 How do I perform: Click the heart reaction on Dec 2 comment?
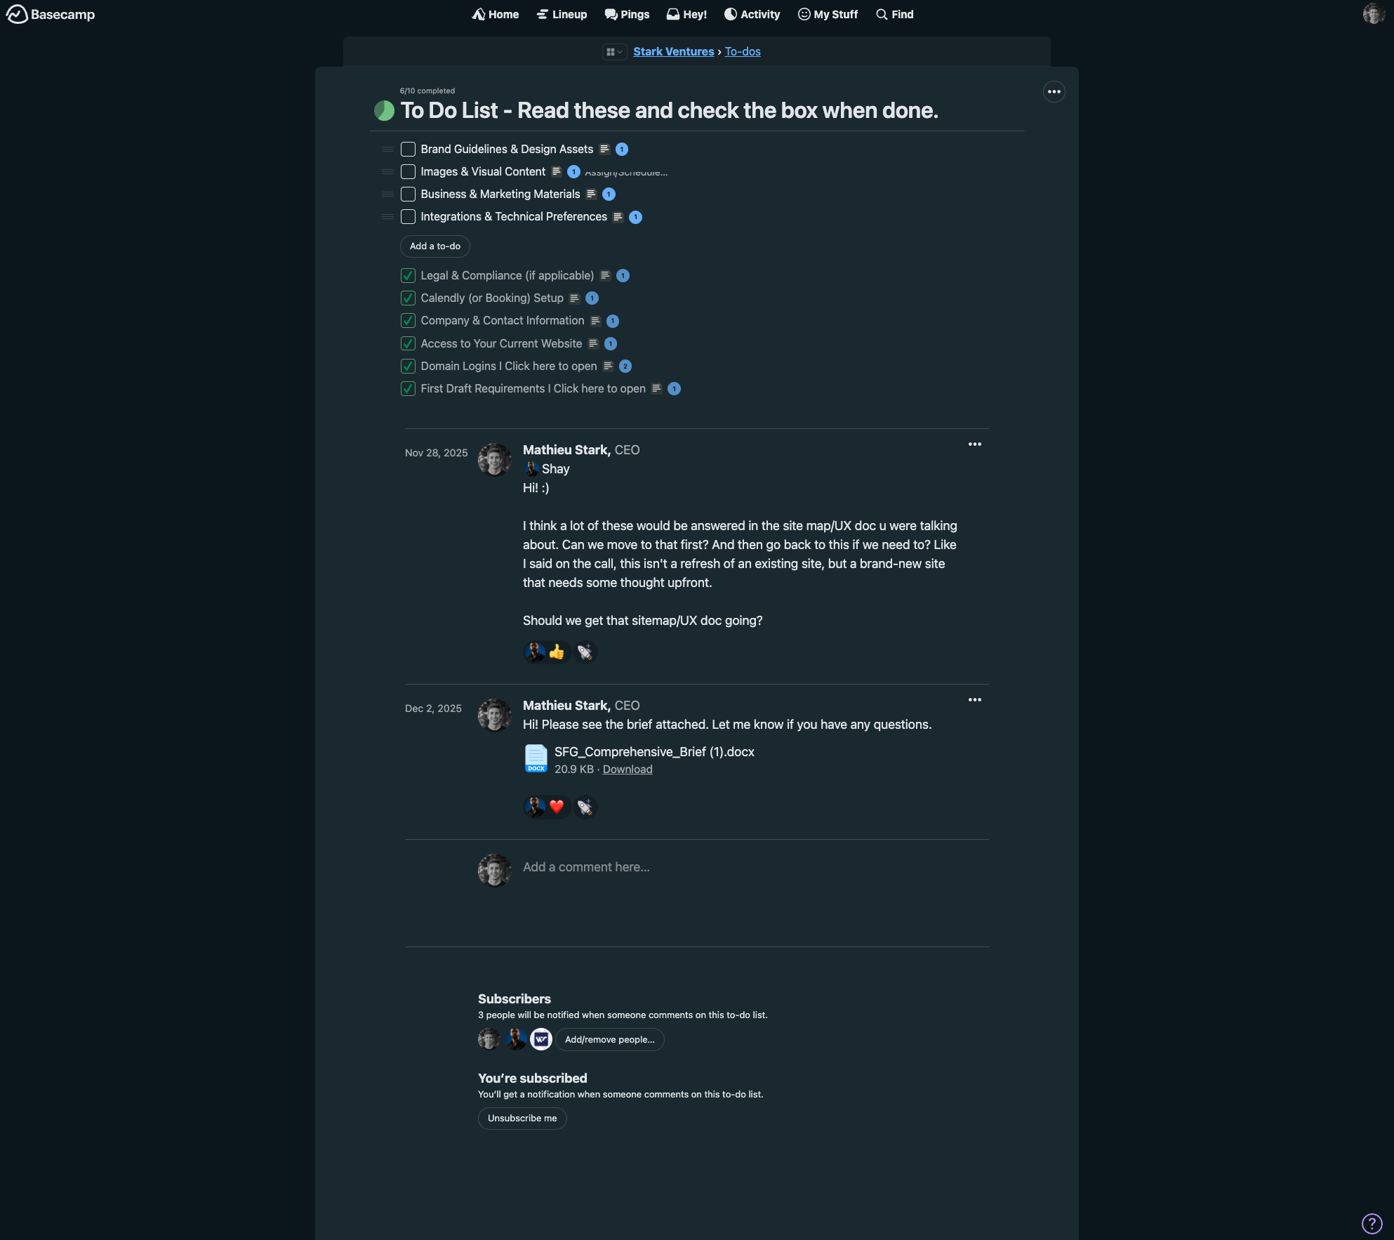coord(557,807)
